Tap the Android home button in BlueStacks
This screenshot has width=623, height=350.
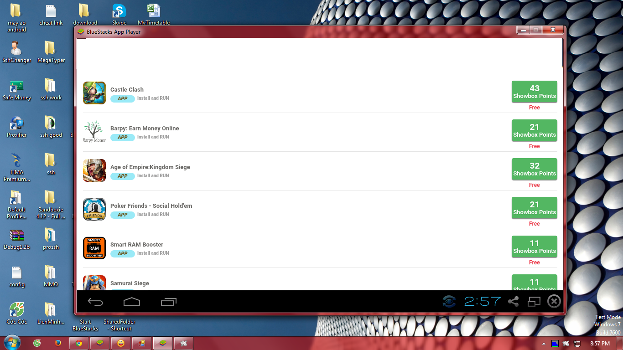[132, 302]
